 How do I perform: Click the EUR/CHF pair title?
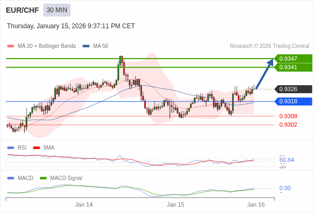point(22,10)
